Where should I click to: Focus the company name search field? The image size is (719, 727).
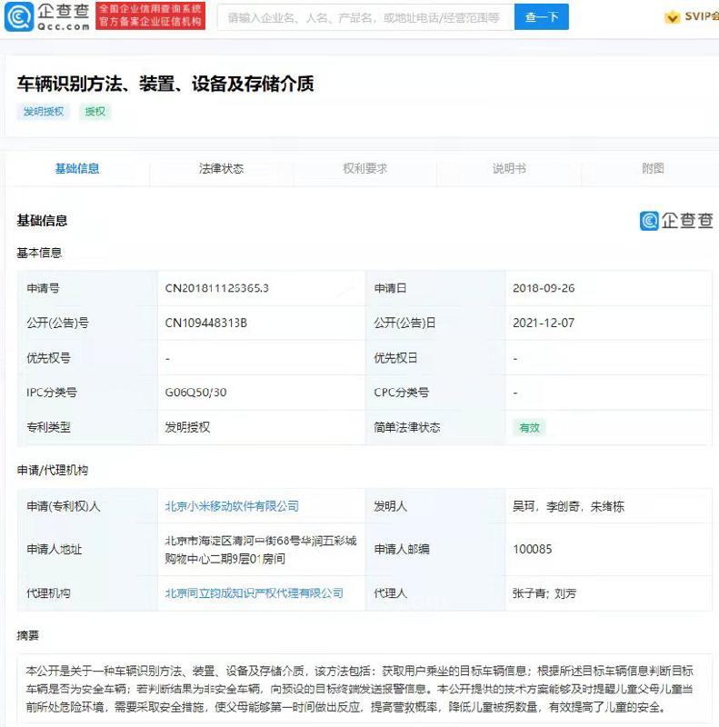click(x=364, y=17)
